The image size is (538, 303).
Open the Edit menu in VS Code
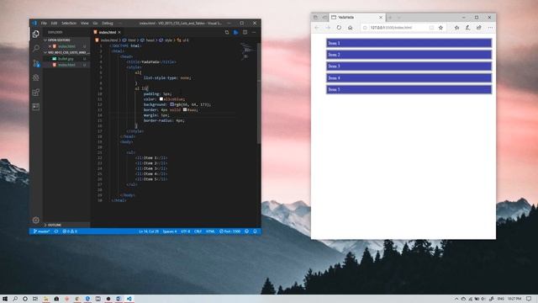tap(54, 24)
